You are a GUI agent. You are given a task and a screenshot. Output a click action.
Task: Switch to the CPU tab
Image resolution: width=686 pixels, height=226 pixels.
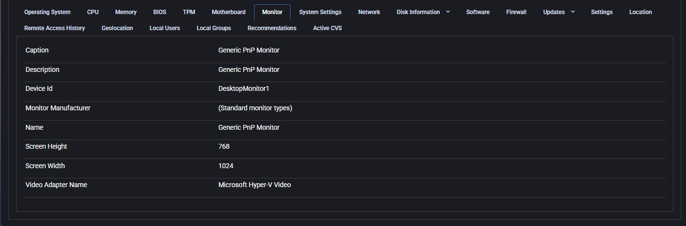[93, 12]
